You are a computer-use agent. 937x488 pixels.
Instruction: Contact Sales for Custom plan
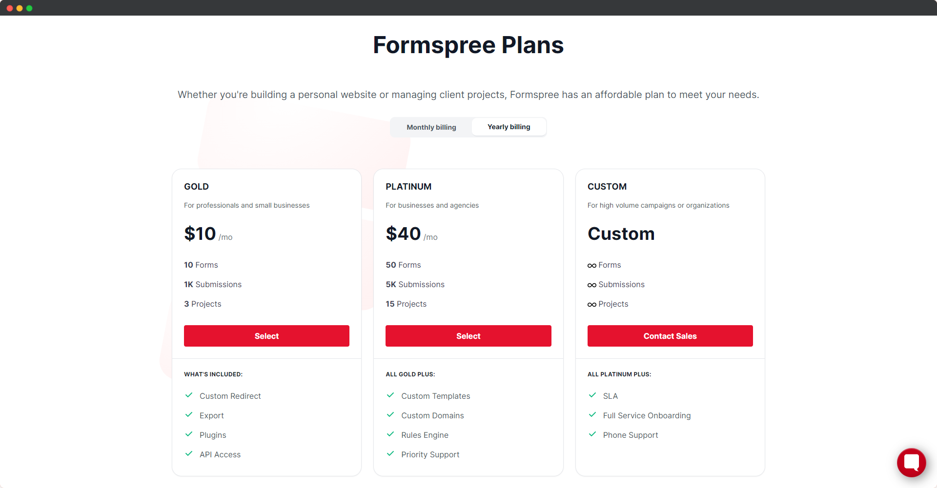[x=670, y=336]
